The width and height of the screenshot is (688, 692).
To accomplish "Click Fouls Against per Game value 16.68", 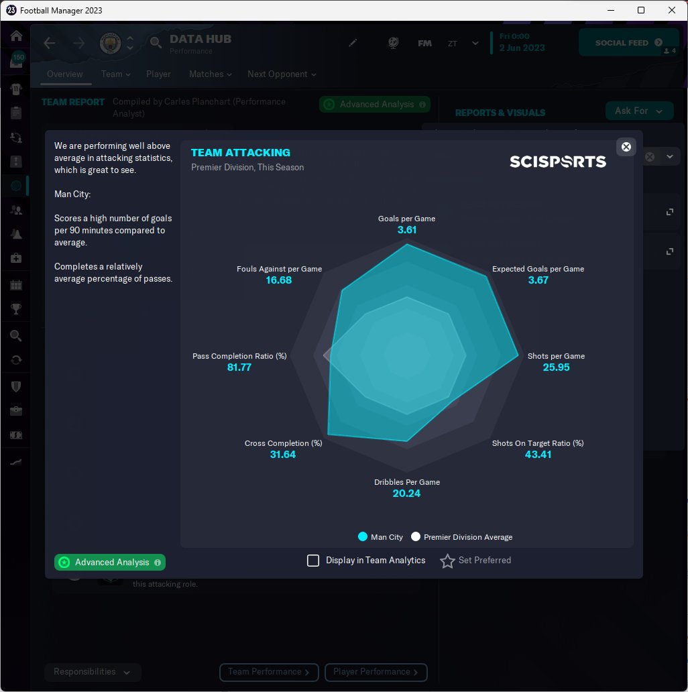I will [x=278, y=280].
